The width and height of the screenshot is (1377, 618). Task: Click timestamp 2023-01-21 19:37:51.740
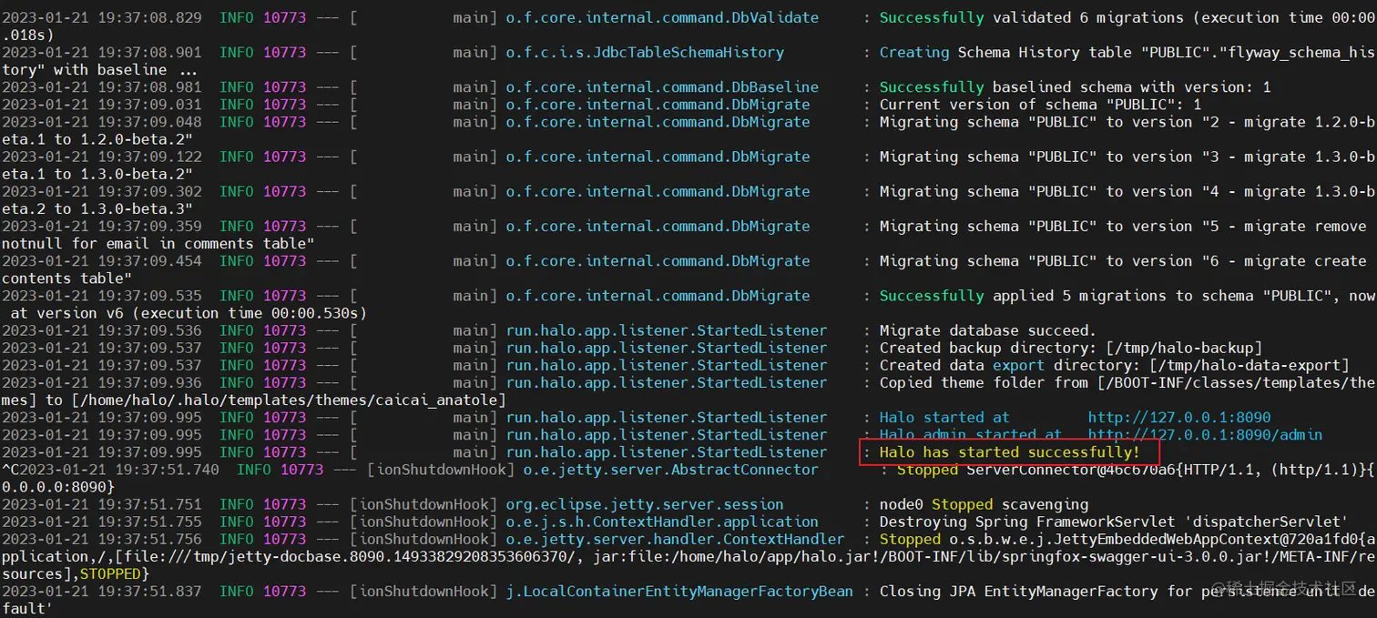point(119,470)
